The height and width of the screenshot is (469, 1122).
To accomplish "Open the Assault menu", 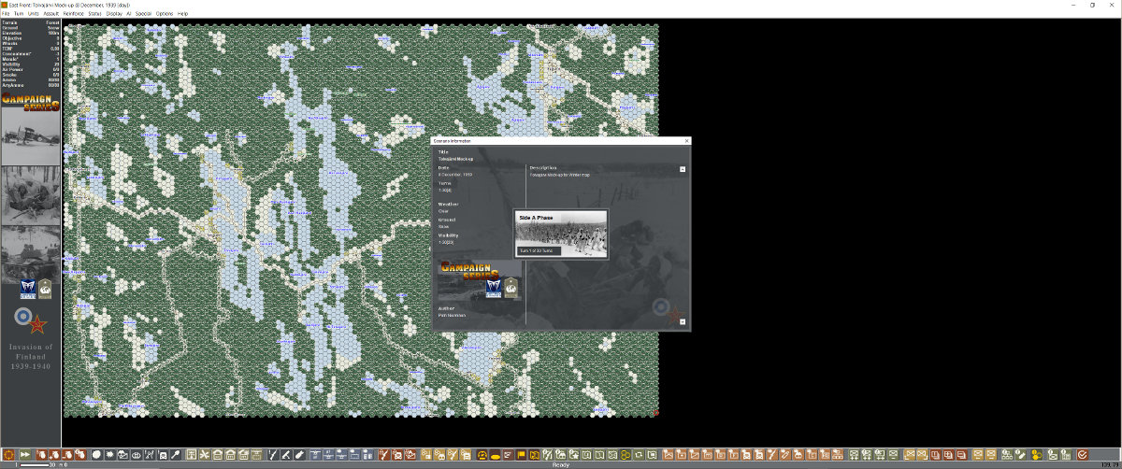I will pyautogui.click(x=51, y=14).
